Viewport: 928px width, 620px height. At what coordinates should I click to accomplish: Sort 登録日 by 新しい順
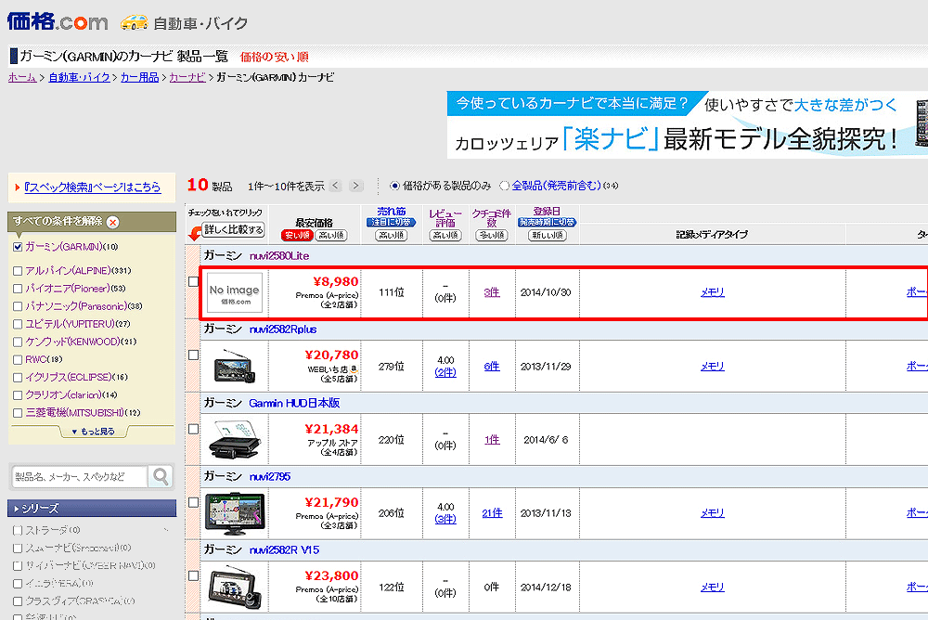(548, 235)
